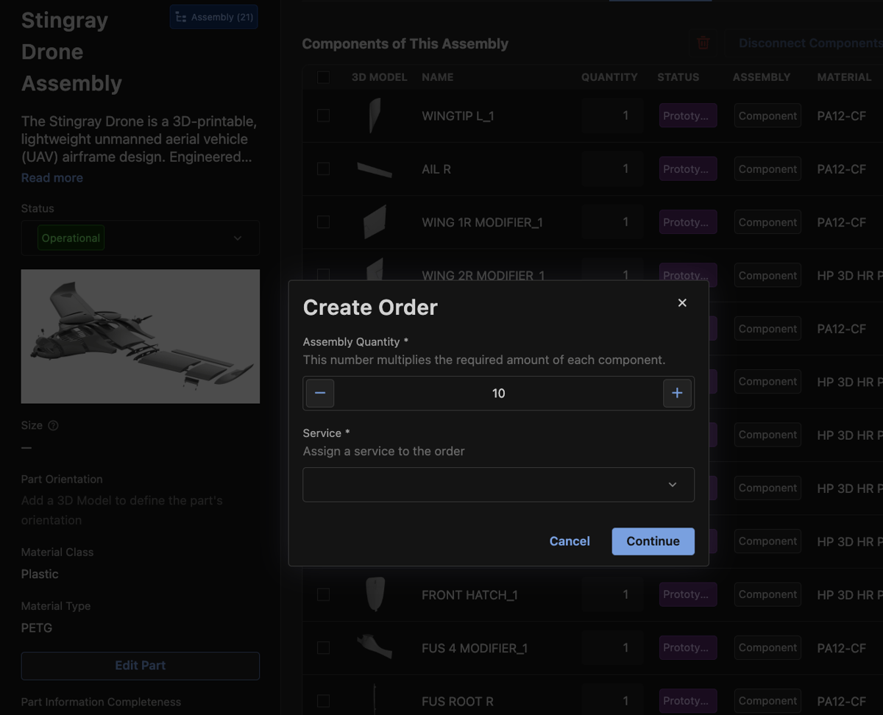Expand the Status dropdown showing Operational
The height and width of the screenshot is (715, 883).
click(x=141, y=238)
